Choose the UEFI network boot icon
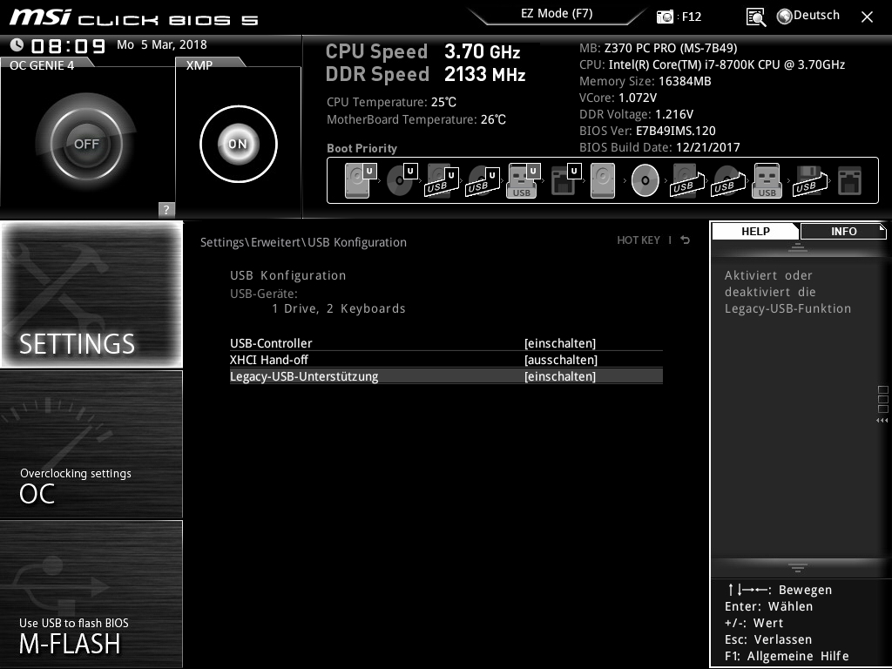Image resolution: width=892 pixels, height=669 pixels. [565, 180]
